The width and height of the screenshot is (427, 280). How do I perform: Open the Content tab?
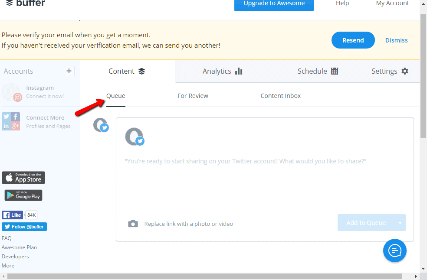pyautogui.click(x=127, y=71)
